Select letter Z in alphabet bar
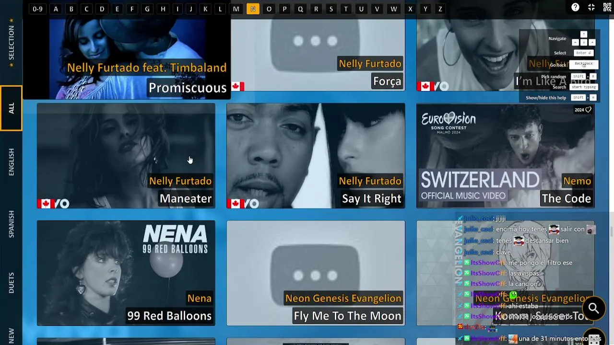Screen dimensions: 614x345 click(x=440, y=9)
